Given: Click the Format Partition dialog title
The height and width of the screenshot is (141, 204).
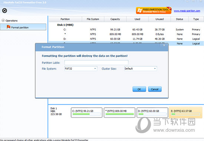Looking at the screenshot, I should pyautogui.click(x=53, y=47).
